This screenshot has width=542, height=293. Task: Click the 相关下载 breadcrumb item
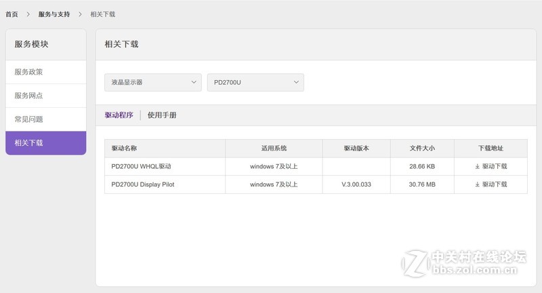103,14
